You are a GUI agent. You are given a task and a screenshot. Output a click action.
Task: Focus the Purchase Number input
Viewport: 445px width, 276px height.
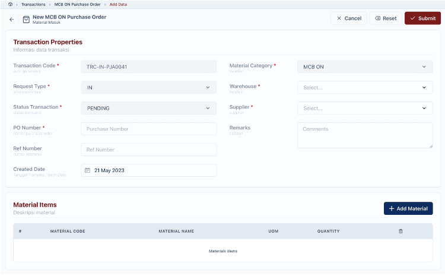point(149,129)
